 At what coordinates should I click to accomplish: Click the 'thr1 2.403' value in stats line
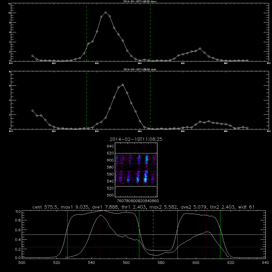tap(133, 207)
